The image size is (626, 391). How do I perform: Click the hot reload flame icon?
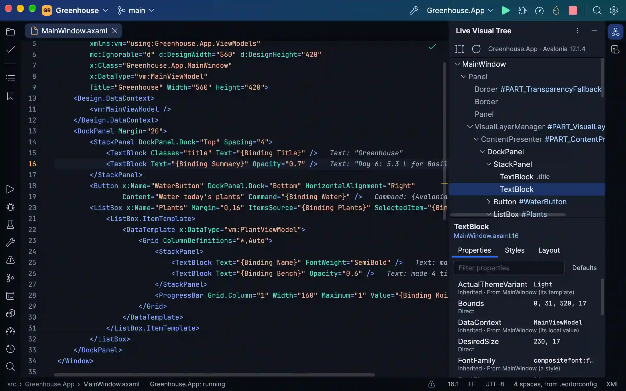(x=556, y=10)
